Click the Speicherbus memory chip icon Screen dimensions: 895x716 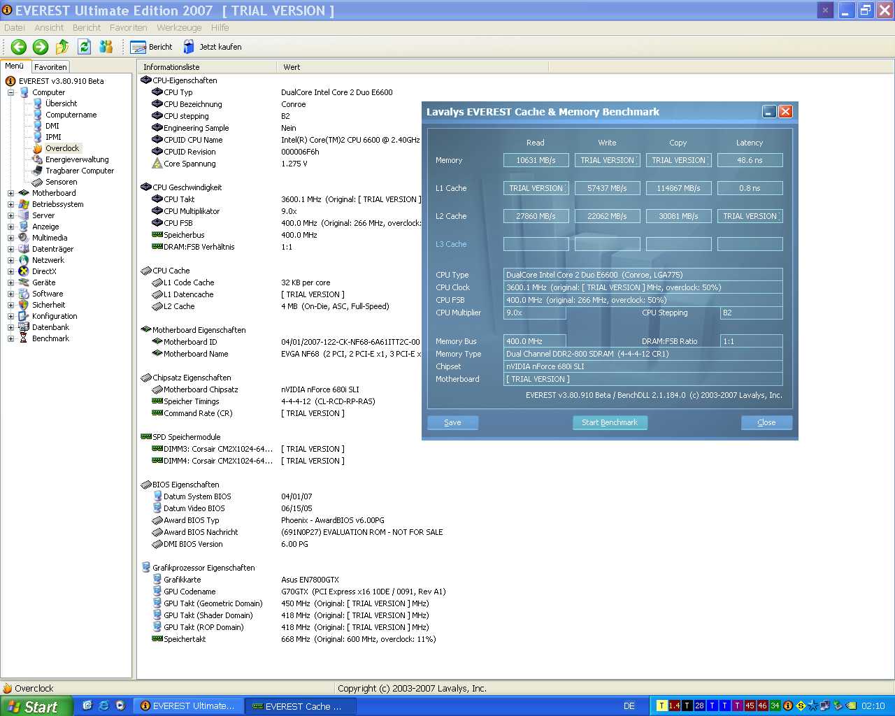tap(157, 235)
